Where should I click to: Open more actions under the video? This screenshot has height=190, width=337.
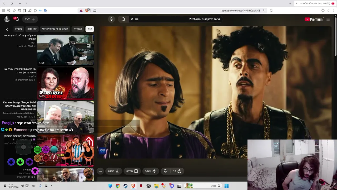(100, 171)
